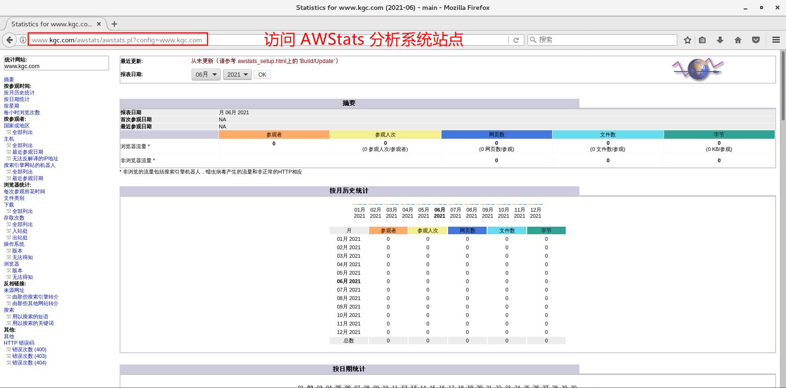
Task: Click the magnifier icon in the search box
Action: coord(533,40)
